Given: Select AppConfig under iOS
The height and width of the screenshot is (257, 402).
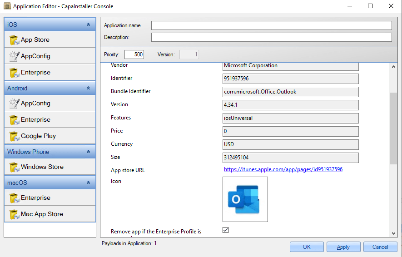Looking at the screenshot, I should tap(50, 56).
